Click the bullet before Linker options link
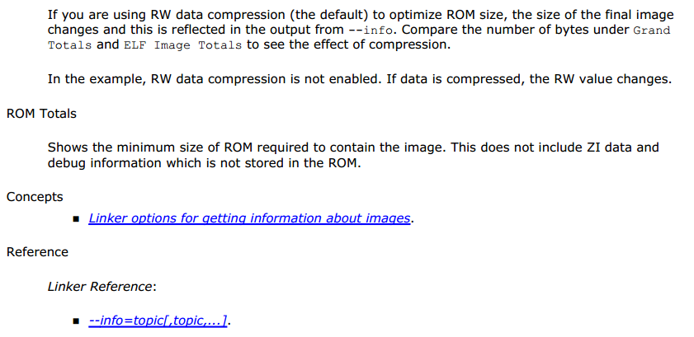 click(76, 219)
